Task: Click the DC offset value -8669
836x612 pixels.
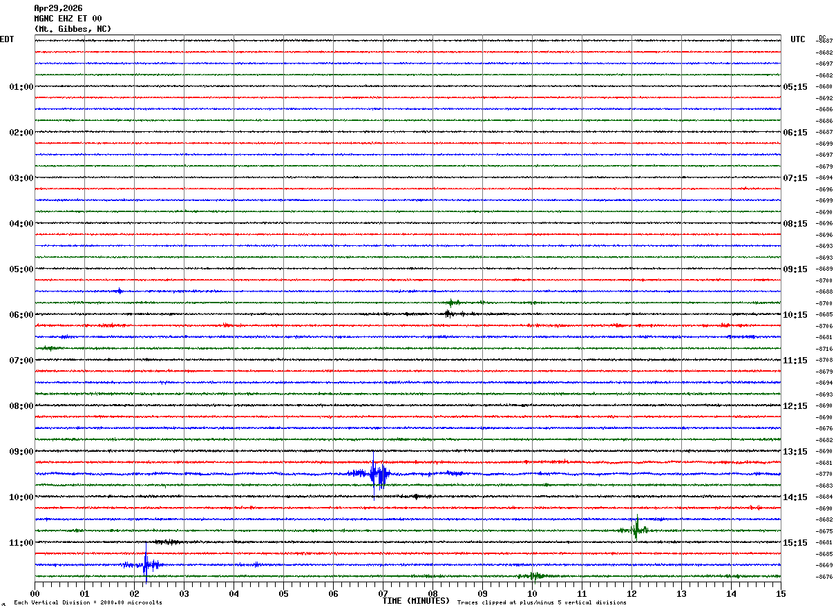Action: coord(825,566)
